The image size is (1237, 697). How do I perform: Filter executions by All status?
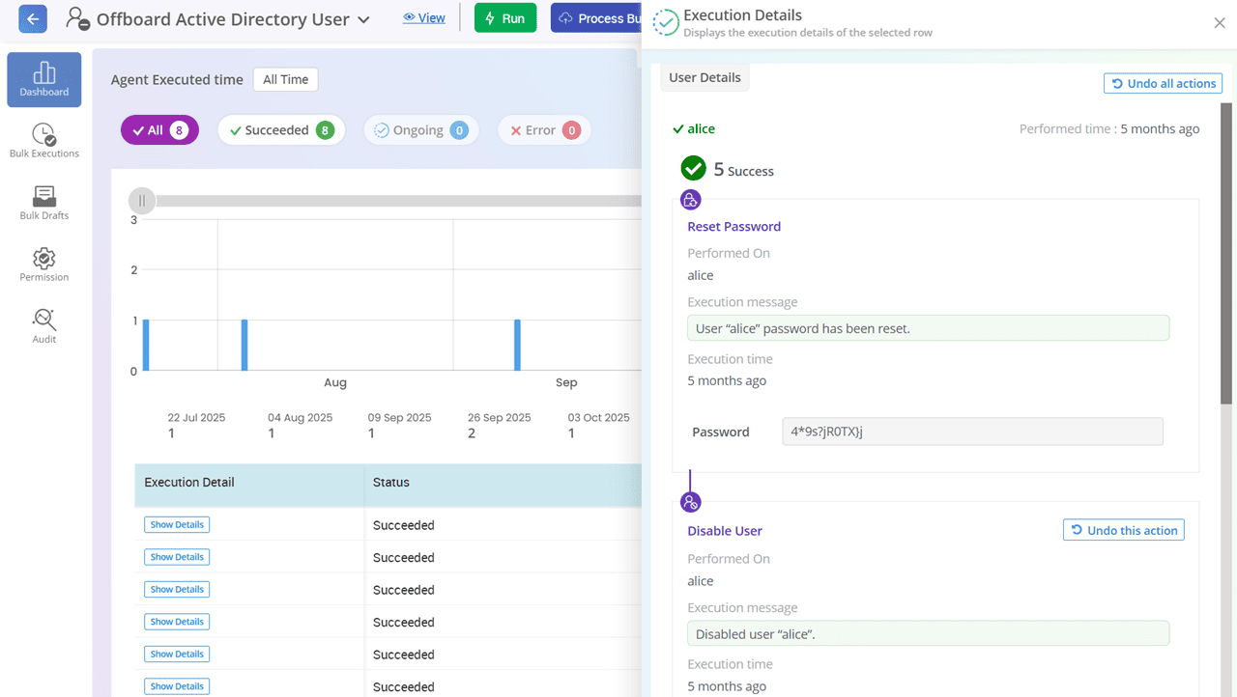tap(159, 130)
